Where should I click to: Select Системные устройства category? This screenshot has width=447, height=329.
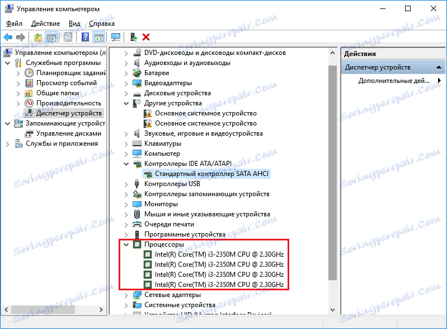[x=180, y=305]
